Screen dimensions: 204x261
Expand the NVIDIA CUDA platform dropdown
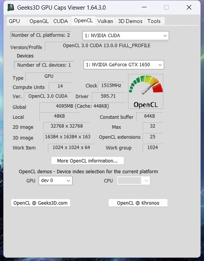[x=126, y=36]
